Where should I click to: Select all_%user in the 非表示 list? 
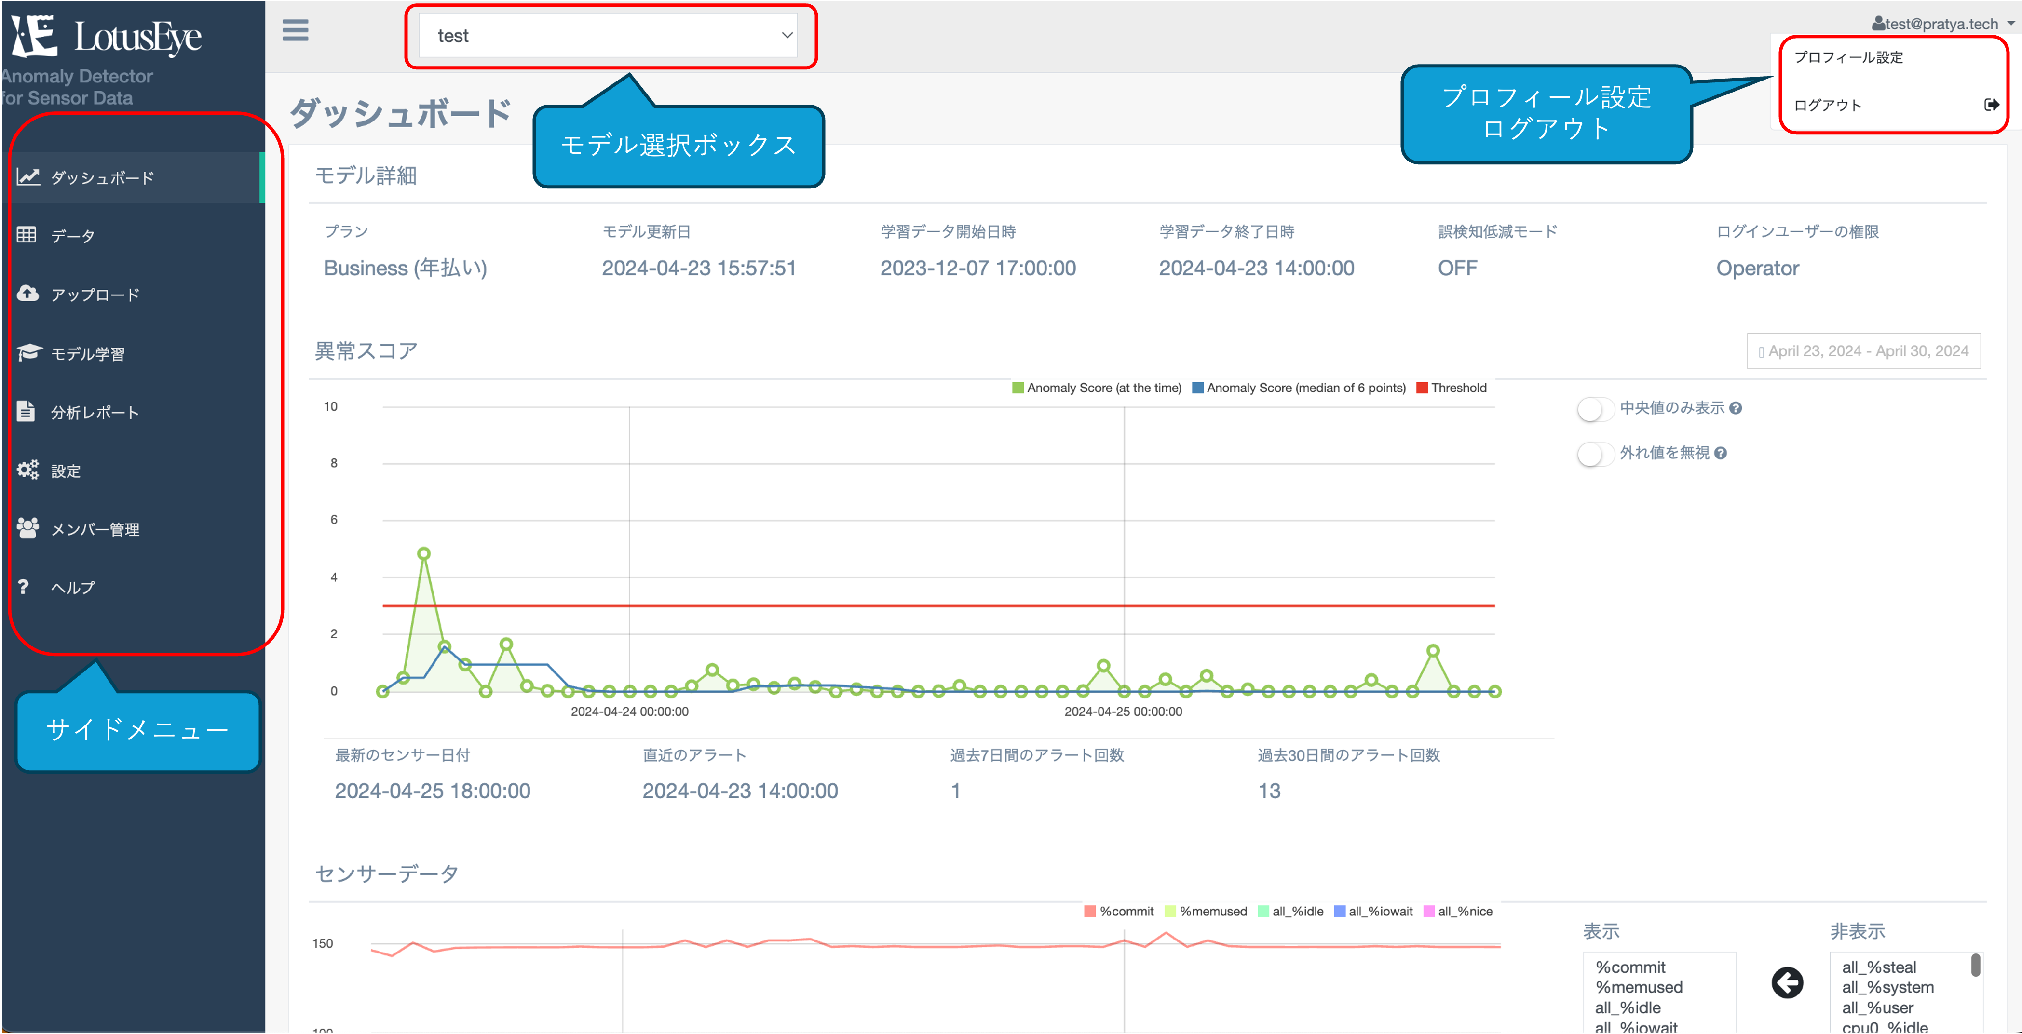click(1878, 1007)
